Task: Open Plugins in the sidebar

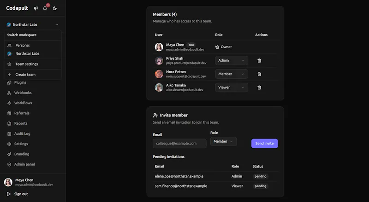Action: (x=20, y=82)
